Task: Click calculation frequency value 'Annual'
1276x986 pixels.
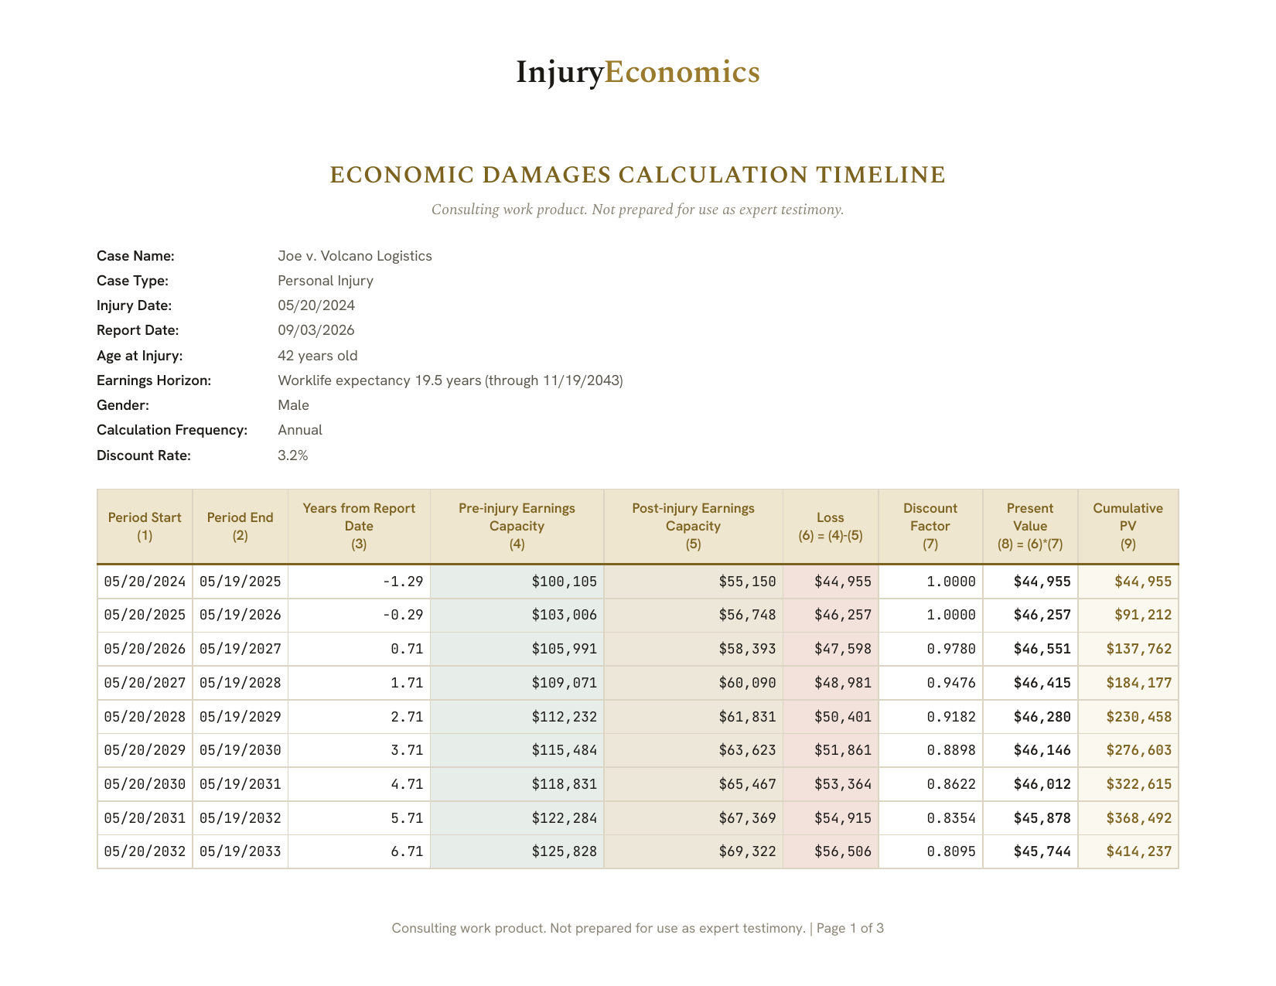Action: (300, 430)
